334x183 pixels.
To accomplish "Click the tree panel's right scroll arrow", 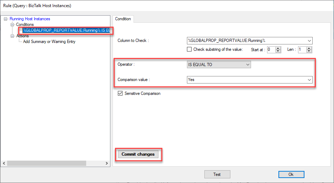I will click(x=107, y=163).
